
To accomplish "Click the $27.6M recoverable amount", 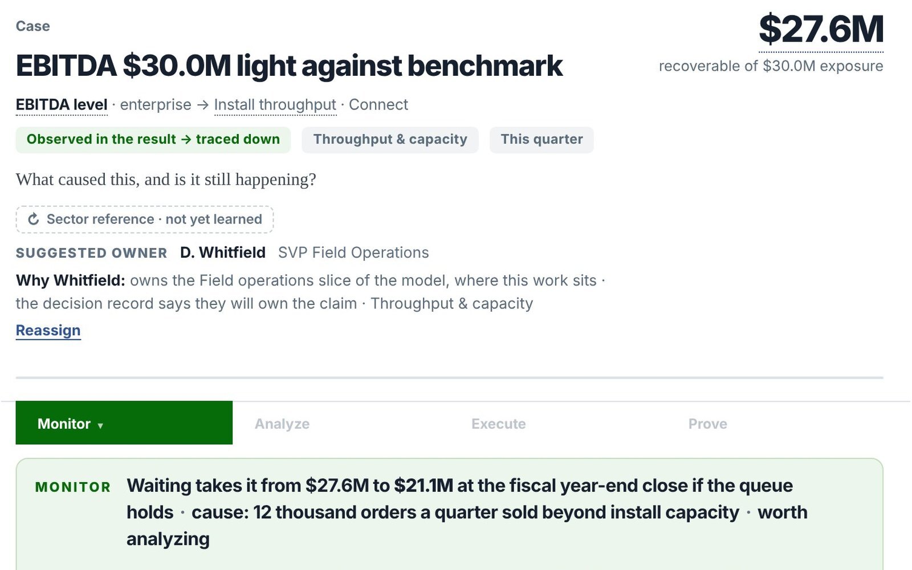I will [821, 30].
